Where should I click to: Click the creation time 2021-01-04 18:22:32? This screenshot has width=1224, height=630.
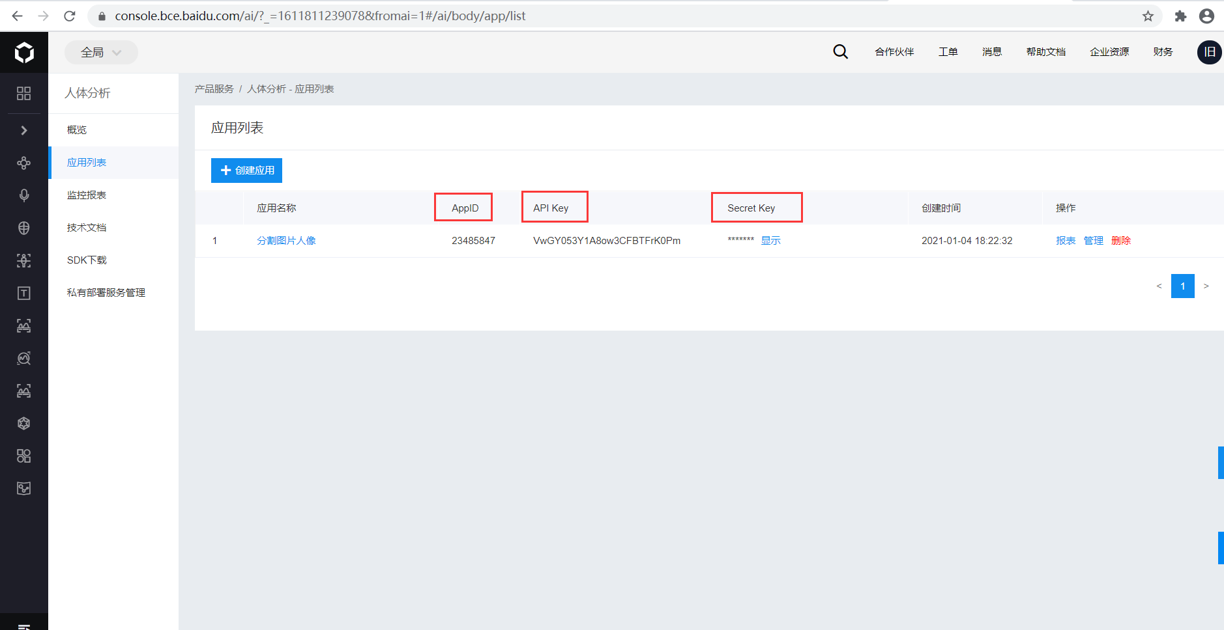click(967, 241)
